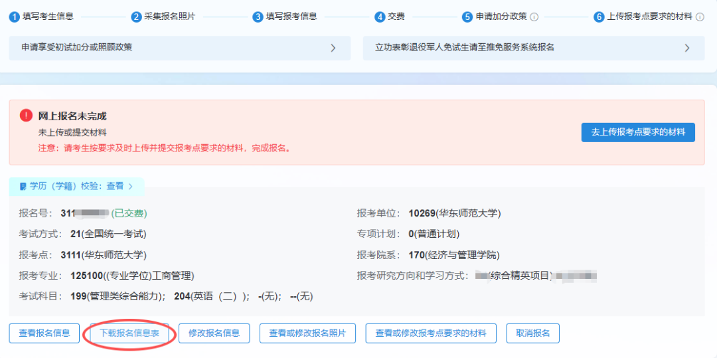Go to step 申请加分政策 label
Screen dimensions: 717x358
click(501, 17)
